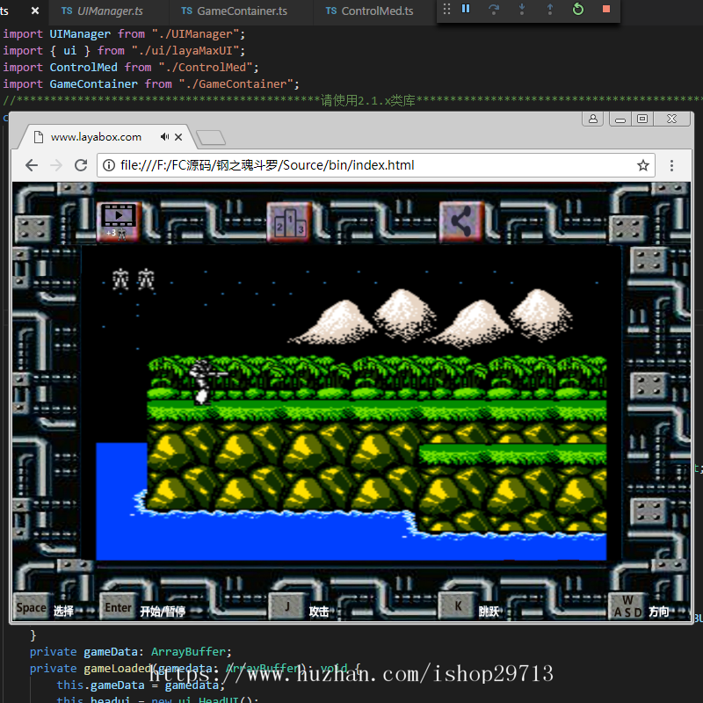Bookmark the page with the star icon
The width and height of the screenshot is (703, 703).
pos(642,165)
